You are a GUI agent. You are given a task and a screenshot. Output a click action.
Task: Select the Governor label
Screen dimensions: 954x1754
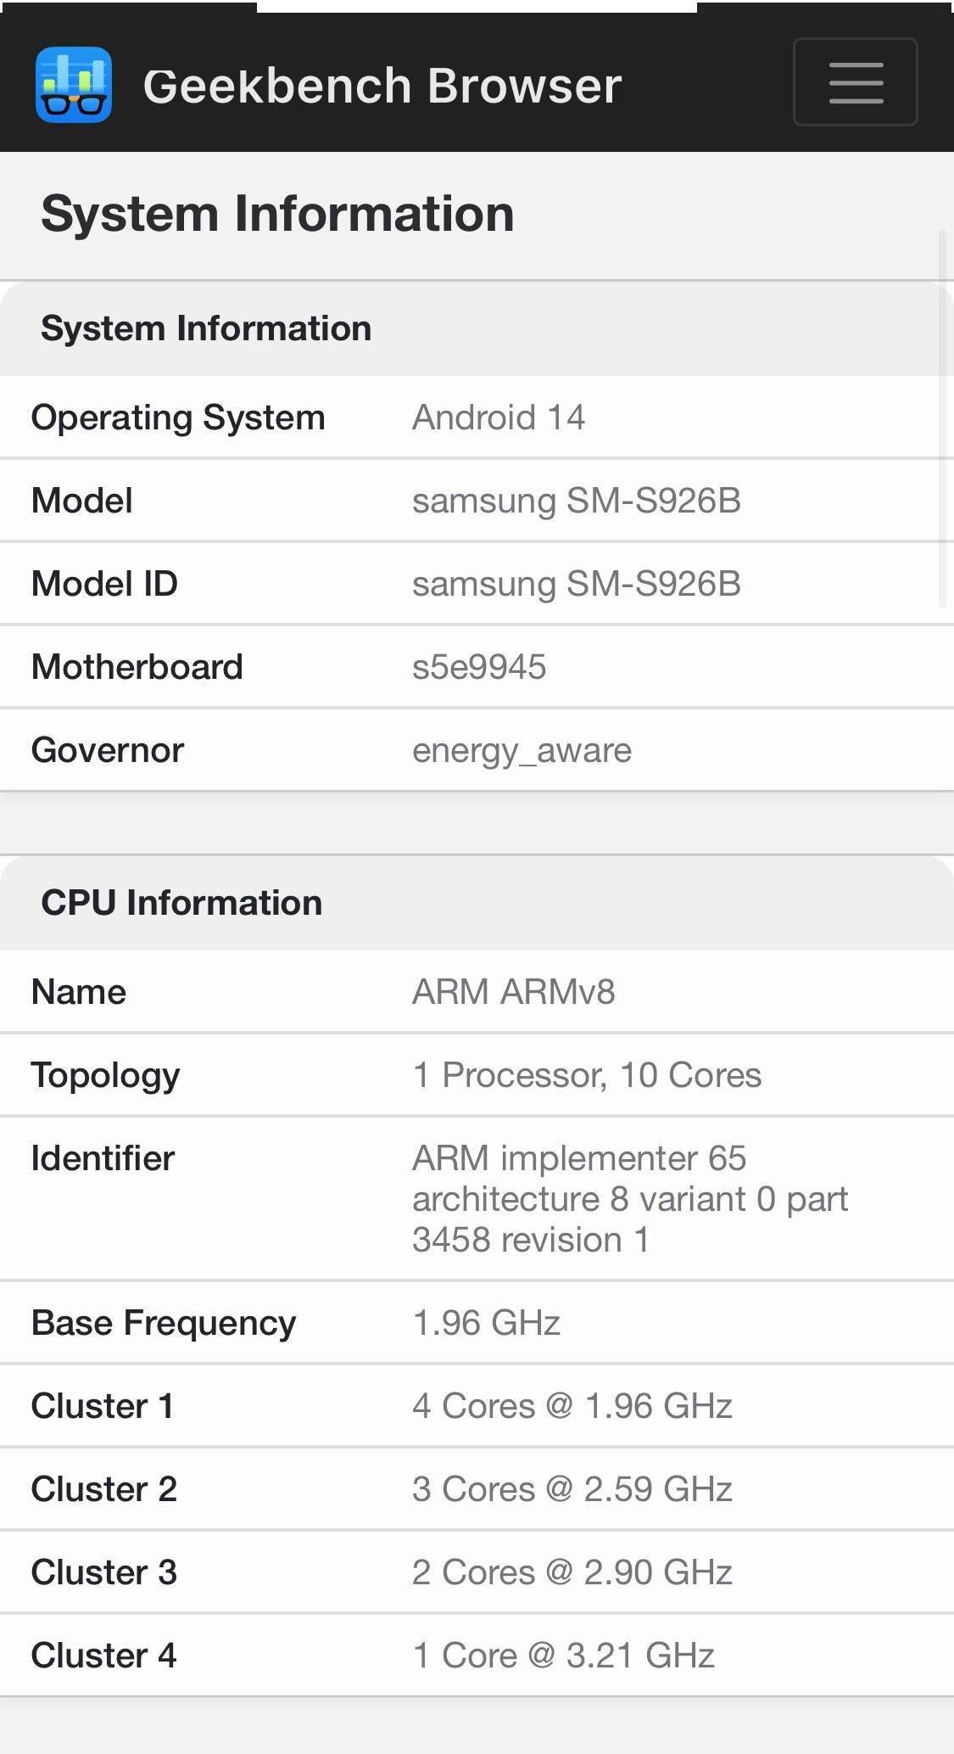pyautogui.click(x=108, y=750)
